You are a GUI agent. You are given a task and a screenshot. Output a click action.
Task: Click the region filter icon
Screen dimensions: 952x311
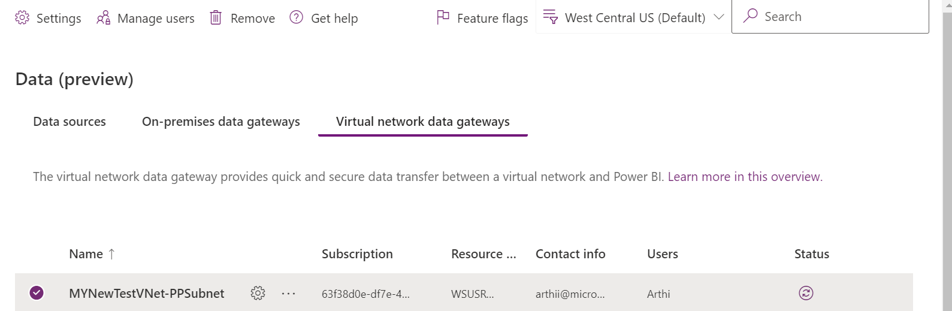click(550, 17)
